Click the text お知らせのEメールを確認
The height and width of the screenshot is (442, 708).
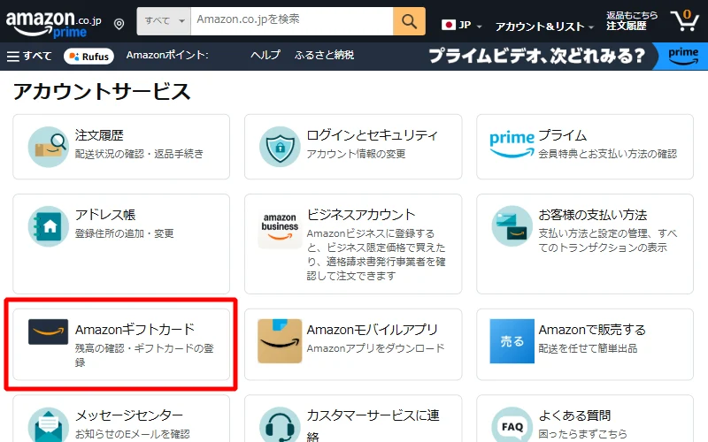132,434
